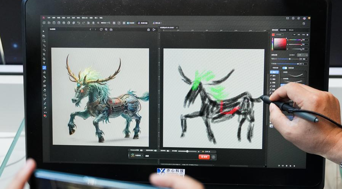The image size is (342, 189).
Task: Toggle the third switch in bottom generation bar
Action: pyautogui.click(x=168, y=151)
